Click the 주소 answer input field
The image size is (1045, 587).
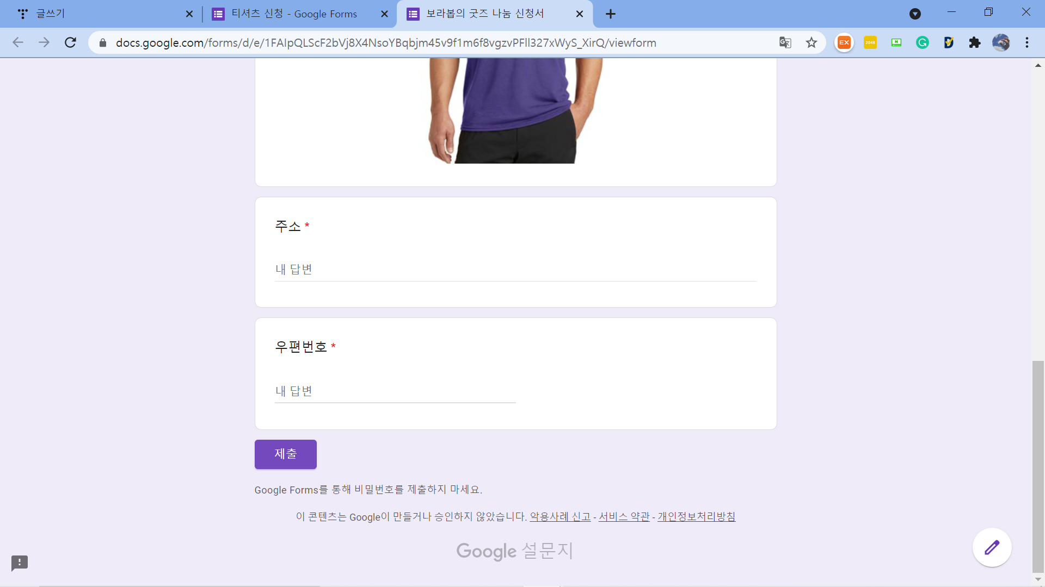[515, 270]
